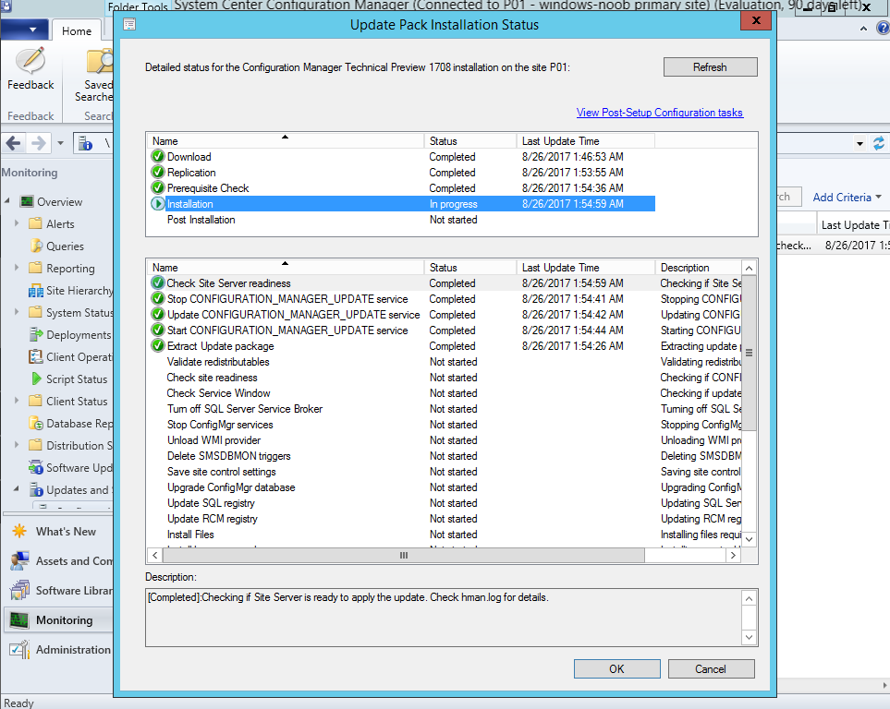Image resolution: width=890 pixels, height=709 pixels.
Task: Open the Deployments icon
Action: pos(36,334)
